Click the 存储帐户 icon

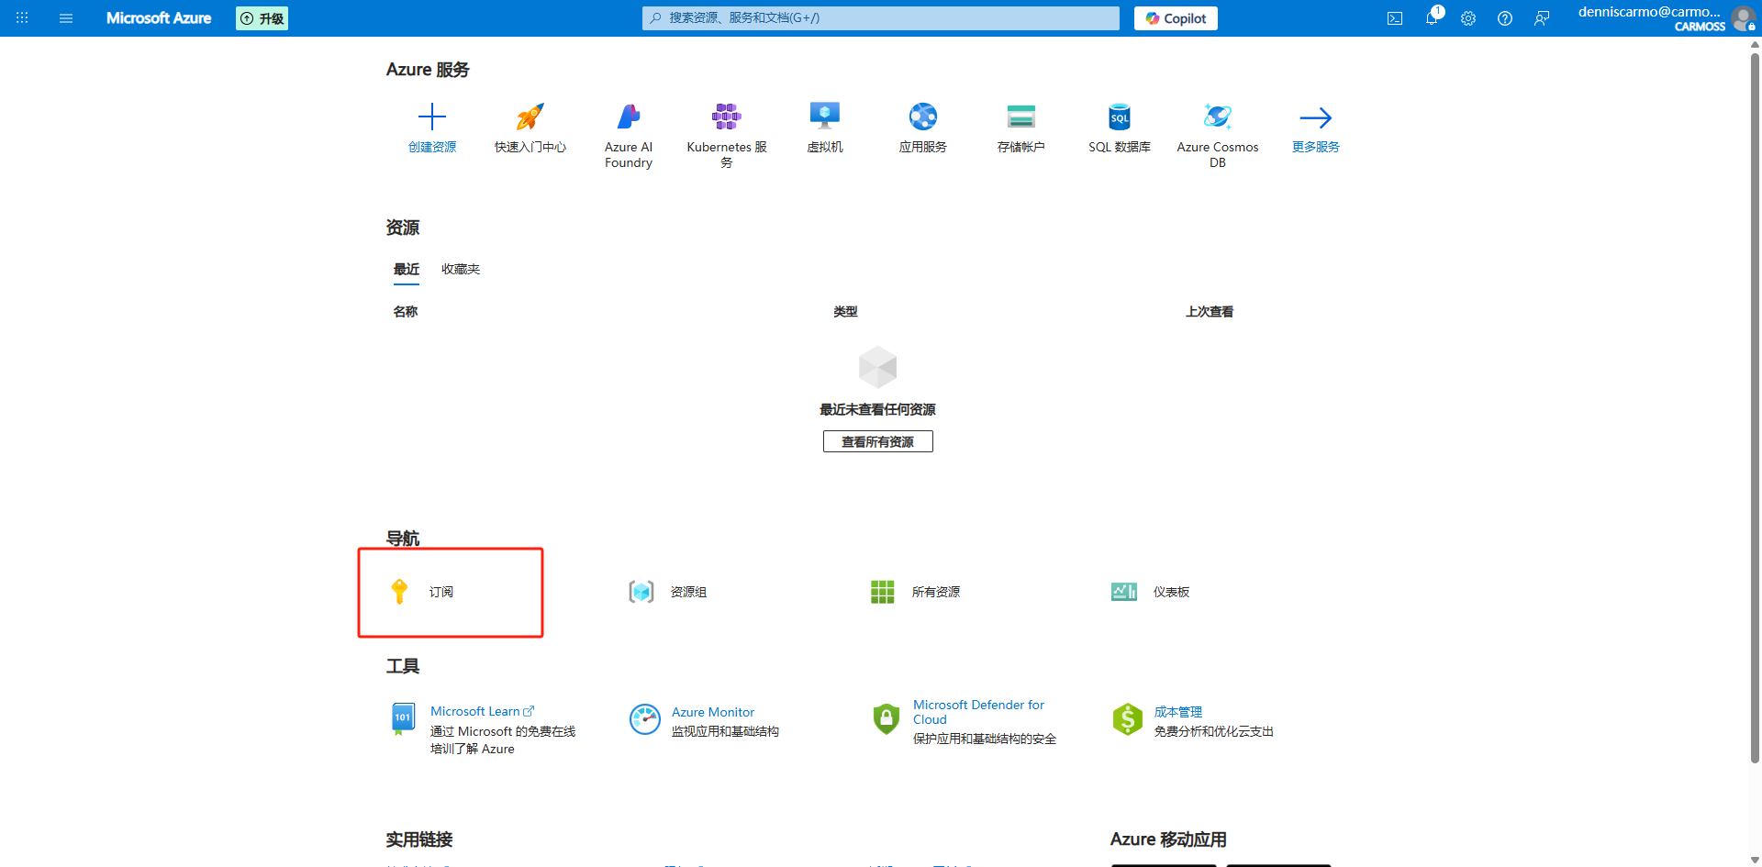pos(1020,117)
